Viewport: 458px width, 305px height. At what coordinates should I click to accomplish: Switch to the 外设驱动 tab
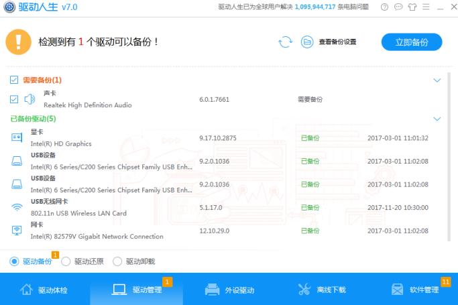(229, 290)
